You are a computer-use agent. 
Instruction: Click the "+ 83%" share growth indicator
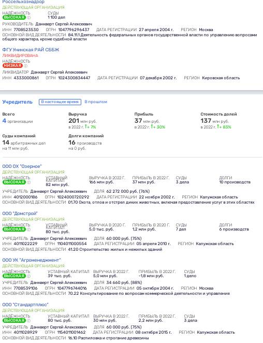coord(224,127)
